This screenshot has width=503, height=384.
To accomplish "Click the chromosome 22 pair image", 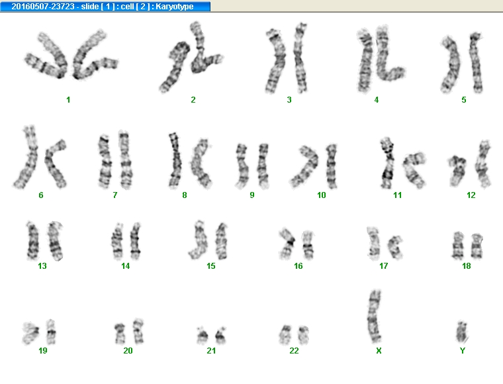I will [x=294, y=335].
